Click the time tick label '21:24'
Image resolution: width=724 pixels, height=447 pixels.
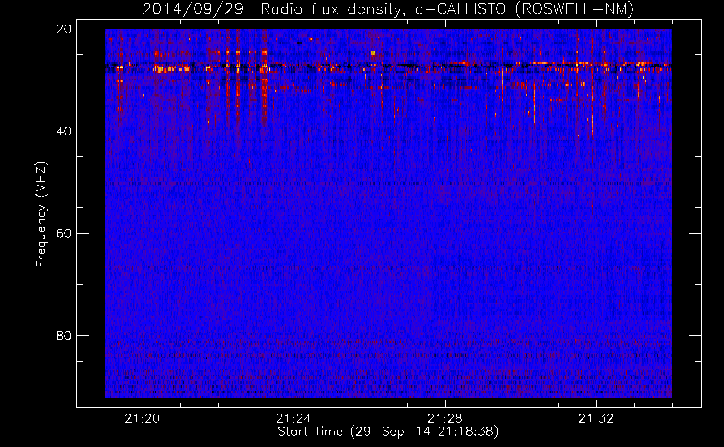click(294, 419)
